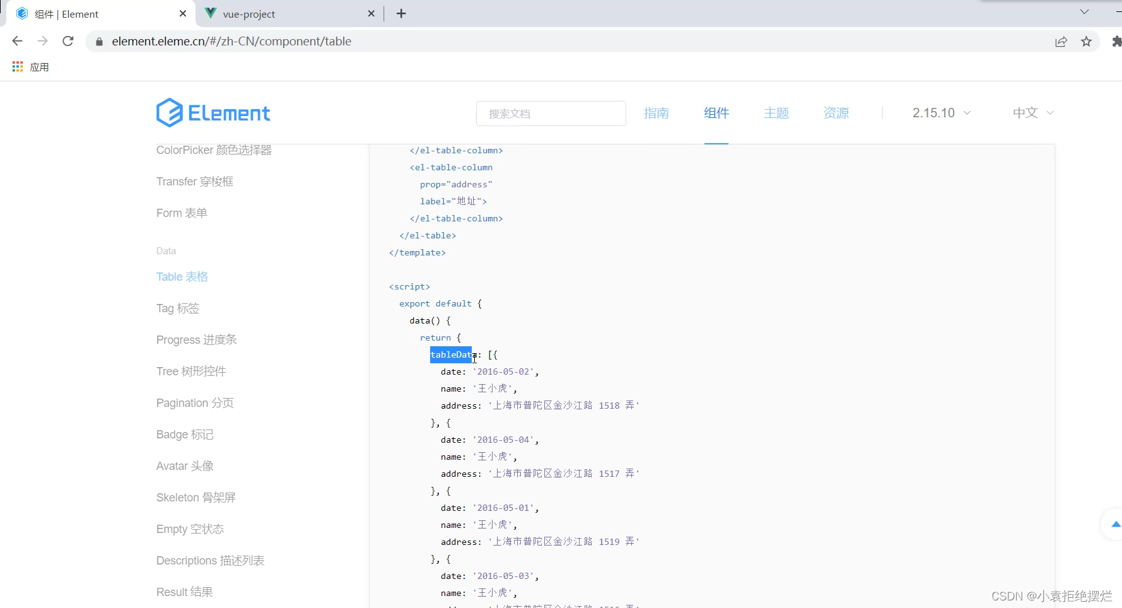Click the browser forward arrow
The height and width of the screenshot is (608, 1122).
tap(42, 41)
